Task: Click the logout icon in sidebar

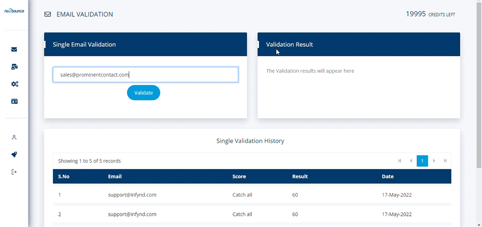Action: pos(14,172)
